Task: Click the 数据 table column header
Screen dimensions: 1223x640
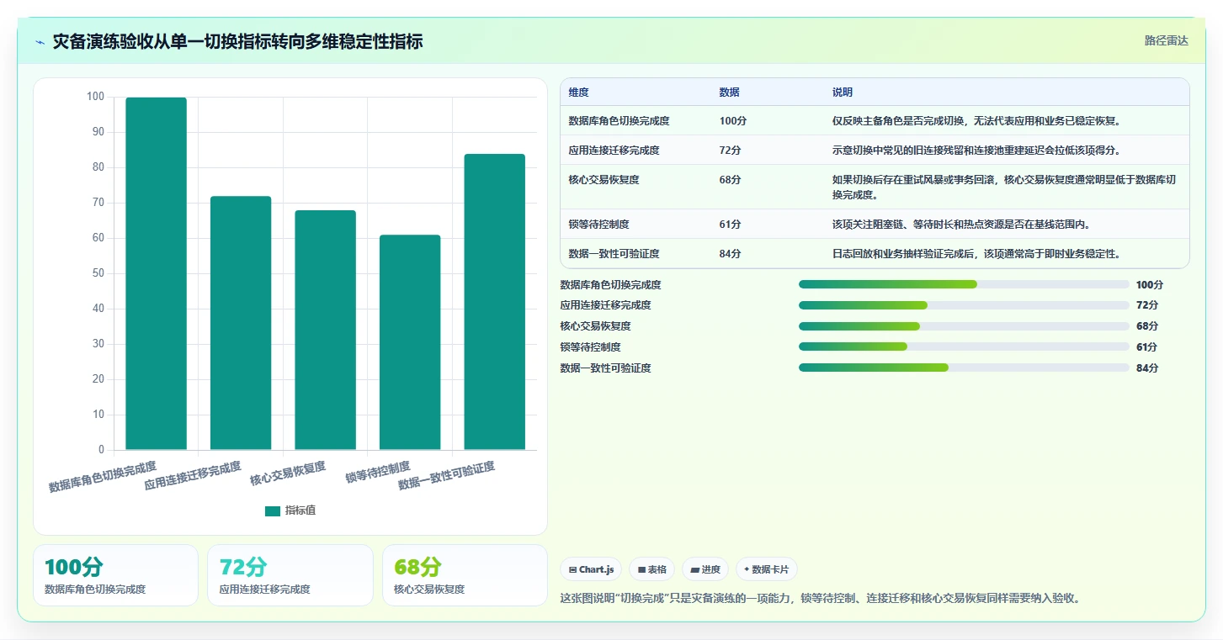Action: click(730, 93)
